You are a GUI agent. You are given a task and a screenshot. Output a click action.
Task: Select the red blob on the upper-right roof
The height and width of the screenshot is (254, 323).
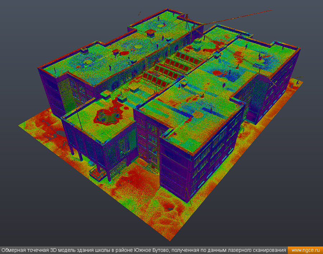[x=219, y=73]
